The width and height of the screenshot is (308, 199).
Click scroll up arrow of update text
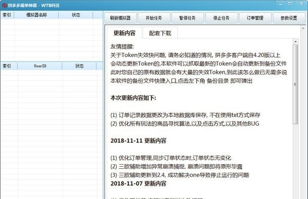click(x=295, y=42)
